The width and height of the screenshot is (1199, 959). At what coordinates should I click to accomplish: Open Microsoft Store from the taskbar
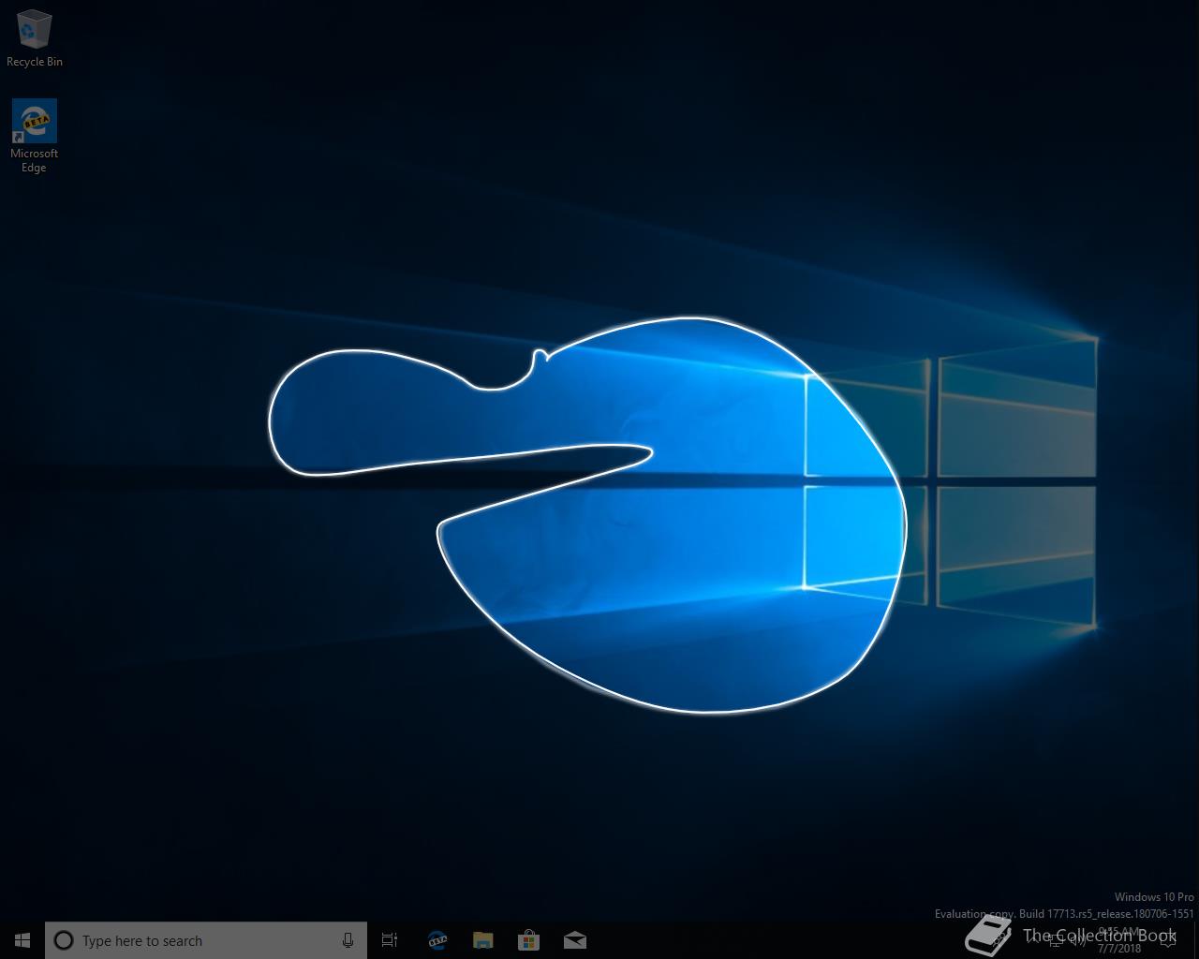pos(528,940)
